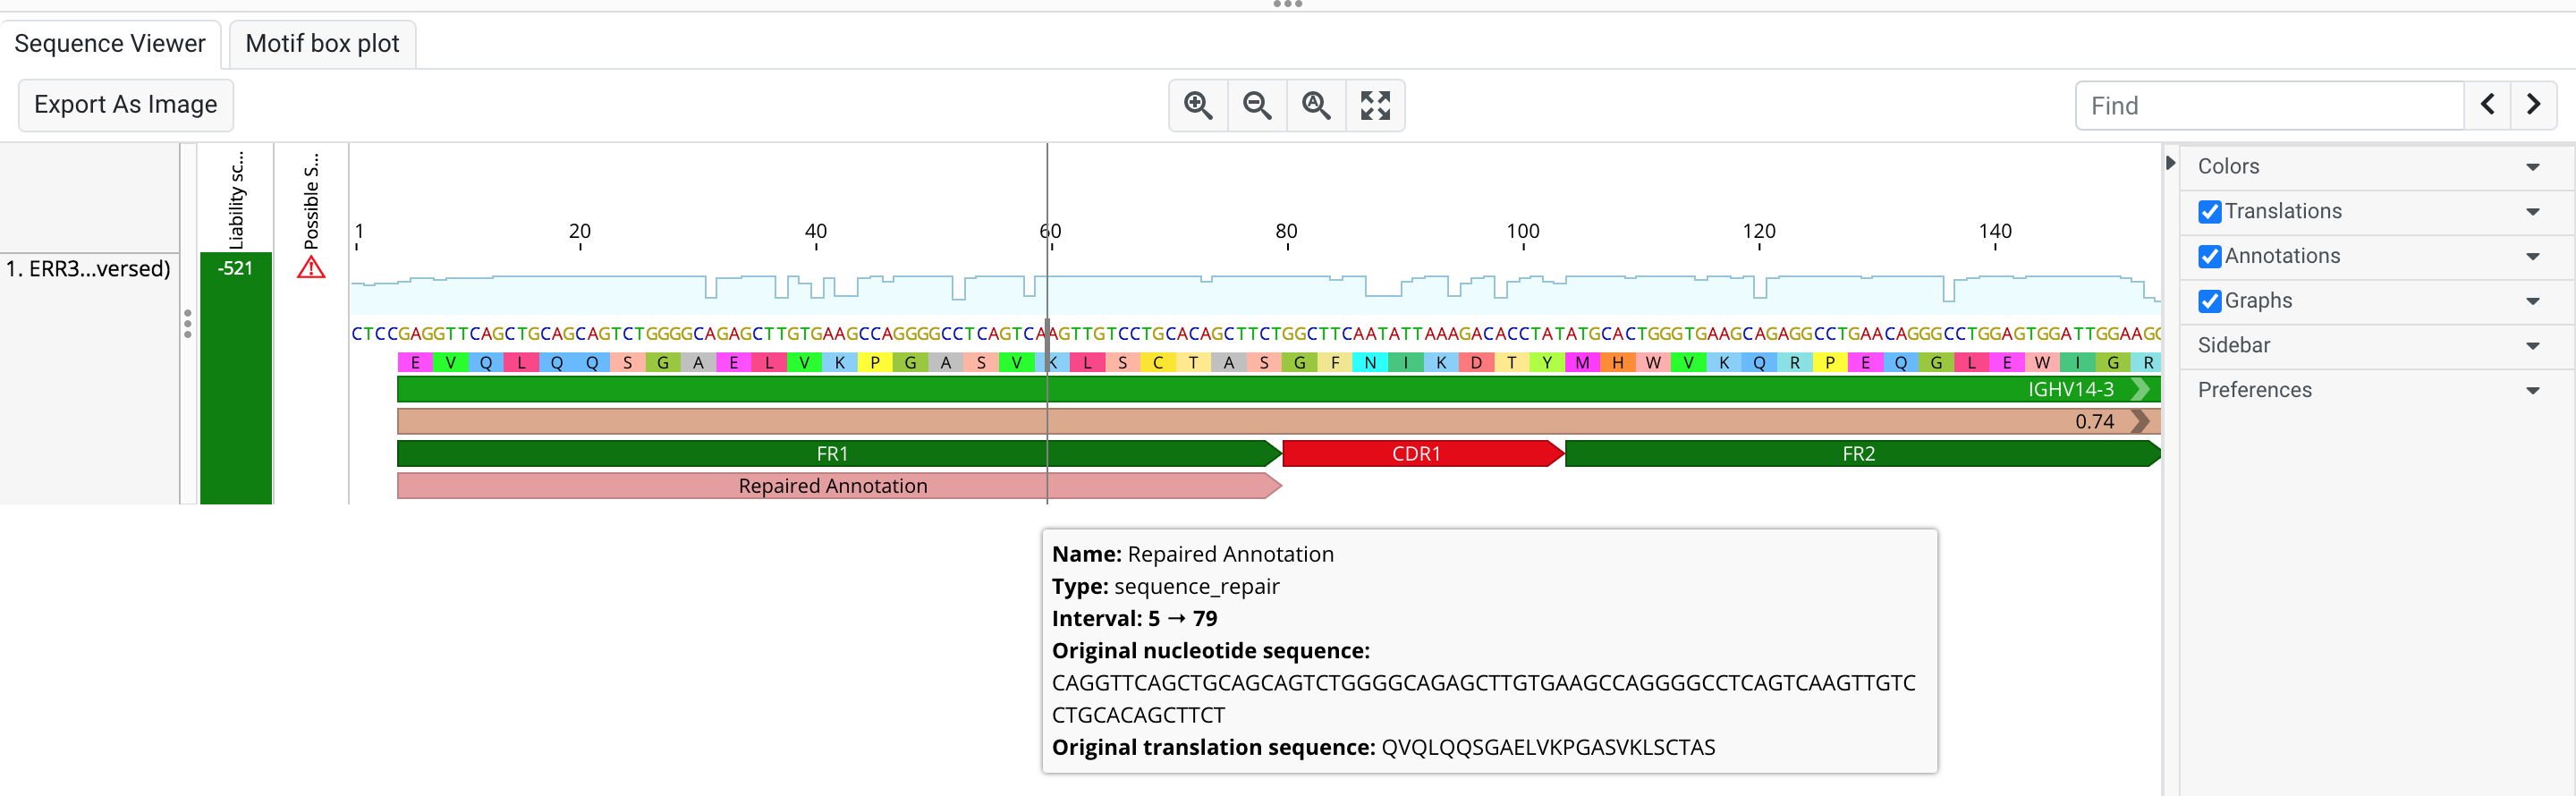Click the Sidebar section label
The image size is (2576, 796).
[x=2233, y=345]
